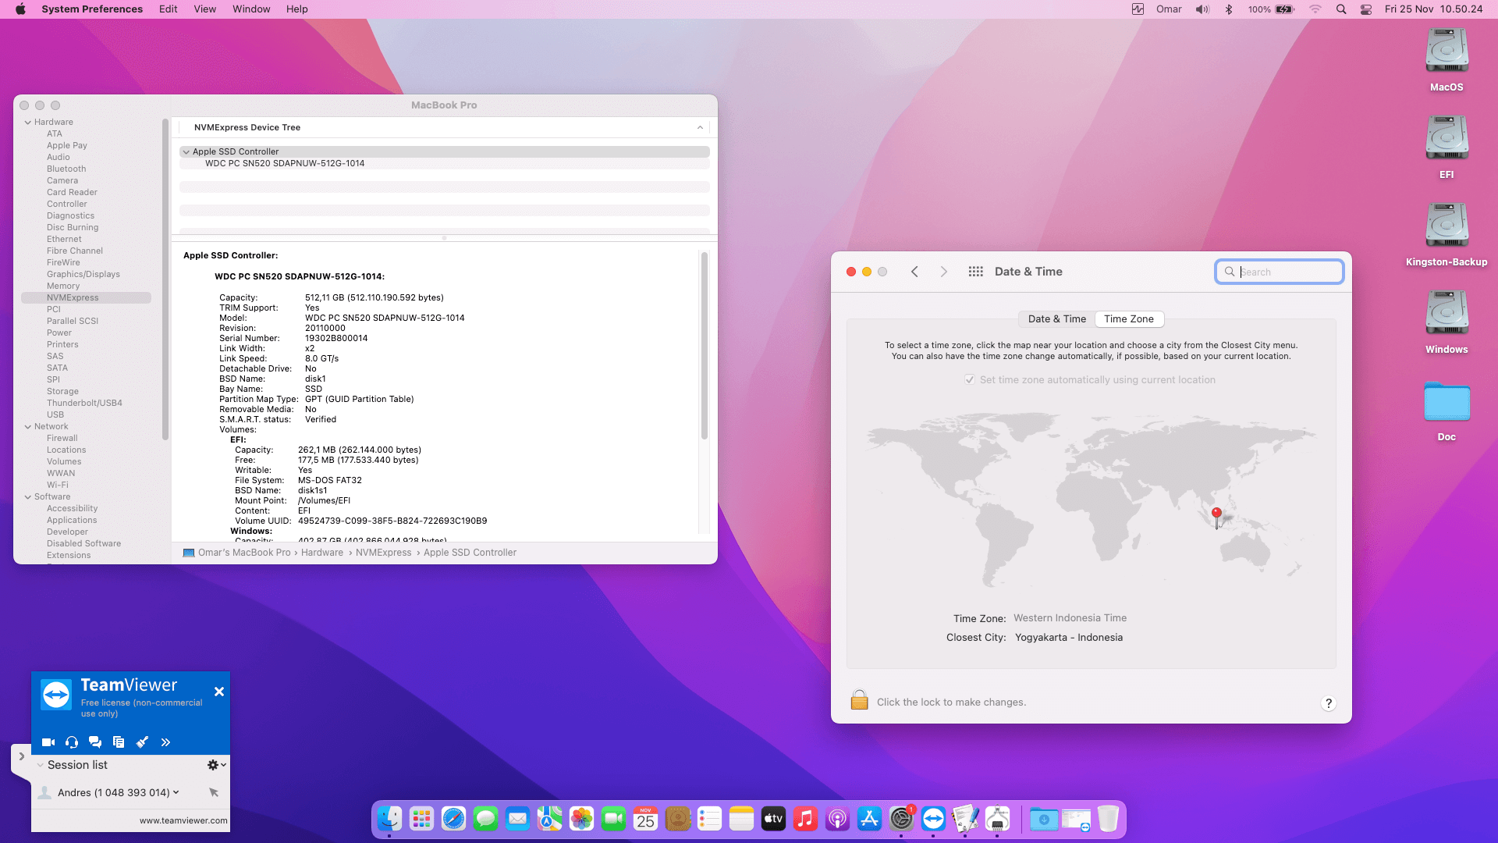Click the lock to make changes
The width and height of the screenshot is (1498, 843).
(x=859, y=700)
